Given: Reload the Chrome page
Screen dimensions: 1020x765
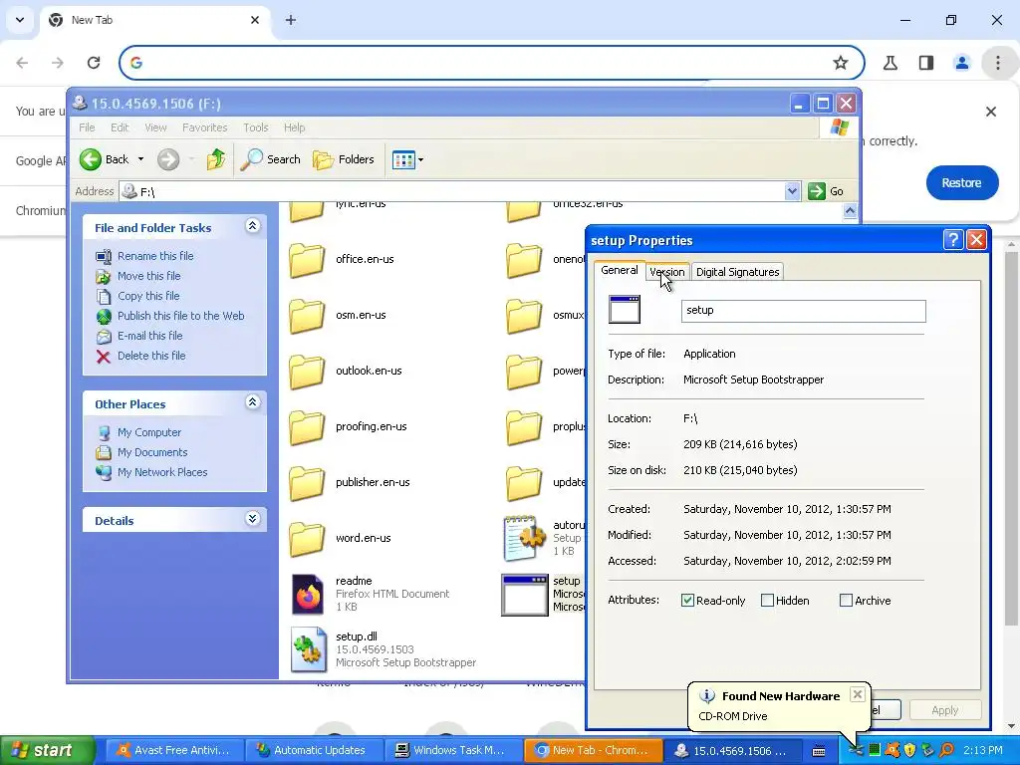Looking at the screenshot, I should click(94, 63).
